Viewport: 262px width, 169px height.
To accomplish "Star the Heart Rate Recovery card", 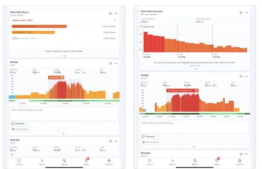I will (x=241, y=13).
